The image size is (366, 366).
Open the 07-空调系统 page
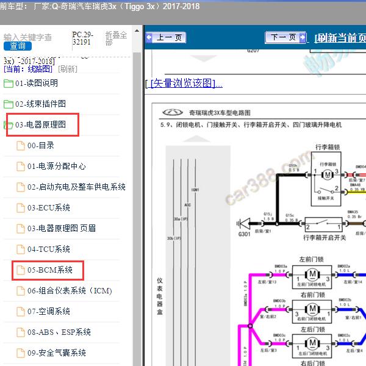pyautogui.click(x=49, y=311)
